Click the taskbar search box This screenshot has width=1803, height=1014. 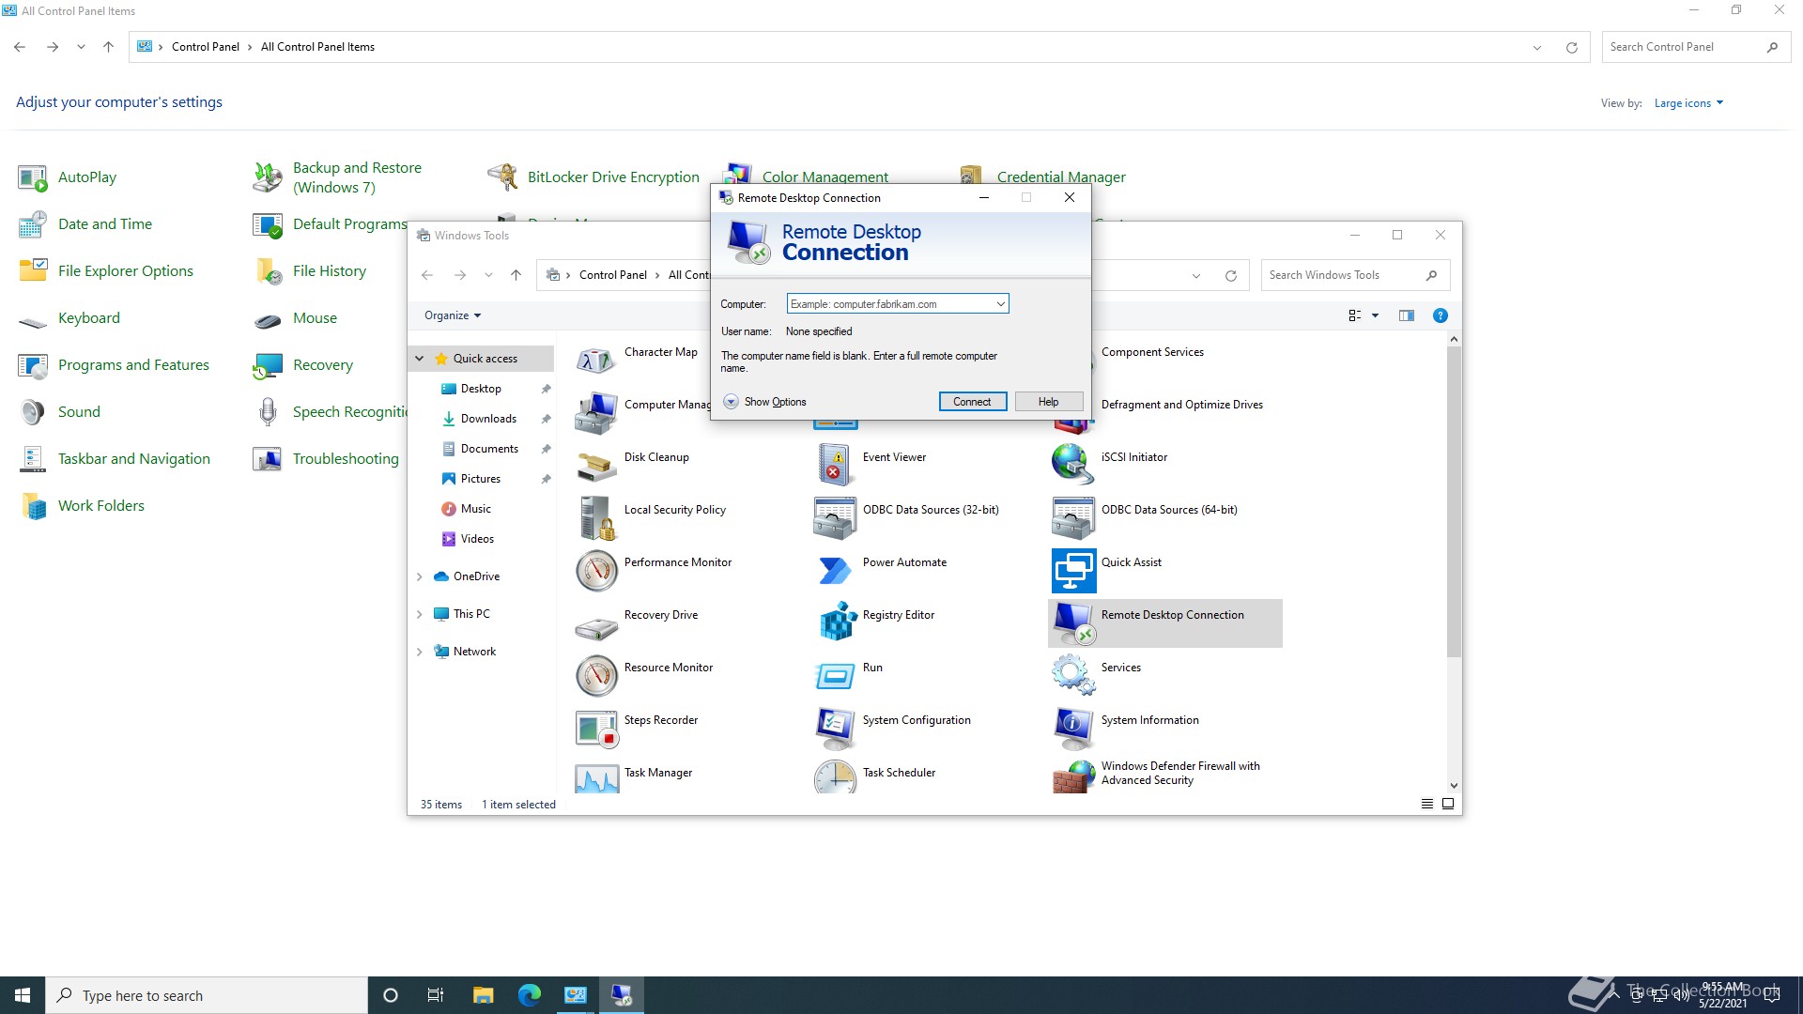pyautogui.click(x=207, y=995)
